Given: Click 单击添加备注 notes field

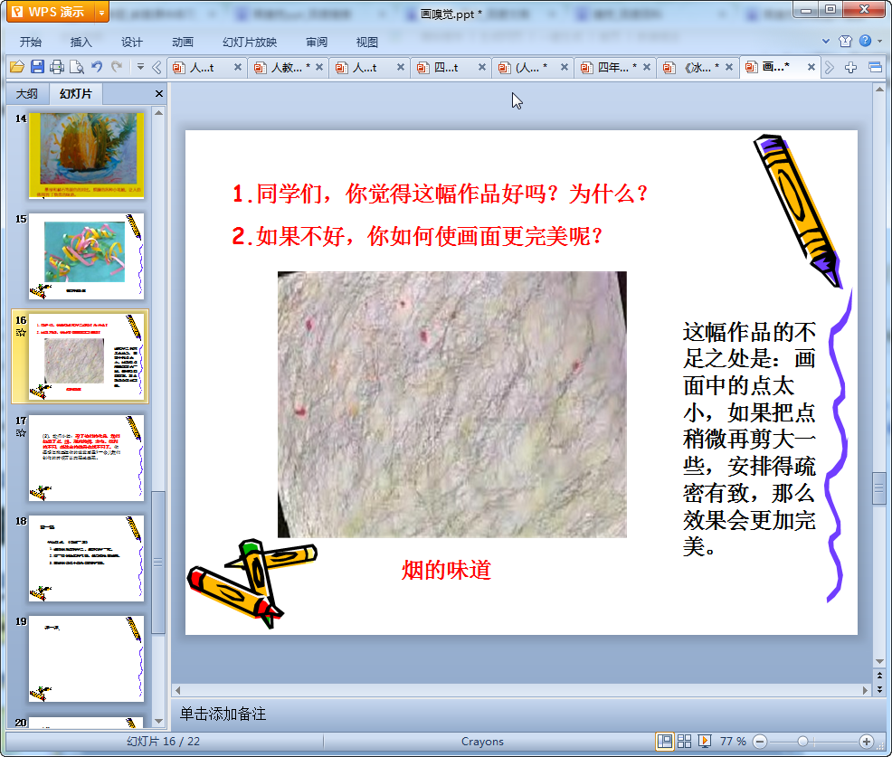Looking at the screenshot, I should (521, 714).
